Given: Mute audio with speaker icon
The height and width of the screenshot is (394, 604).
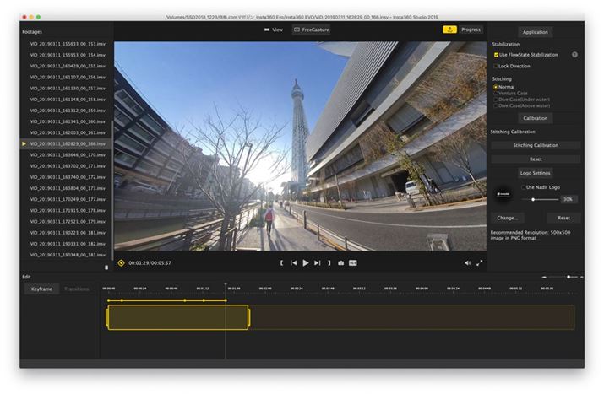Looking at the screenshot, I should pos(467,262).
